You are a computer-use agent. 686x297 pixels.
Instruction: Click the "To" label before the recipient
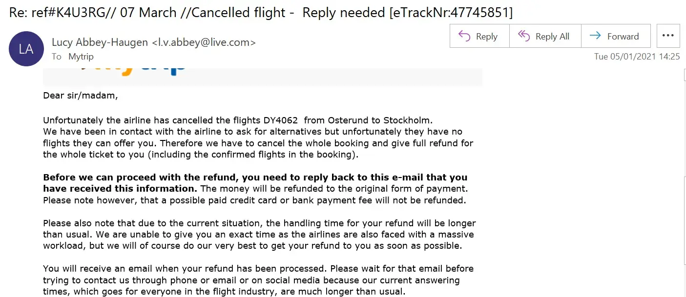pyautogui.click(x=57, y=57)
